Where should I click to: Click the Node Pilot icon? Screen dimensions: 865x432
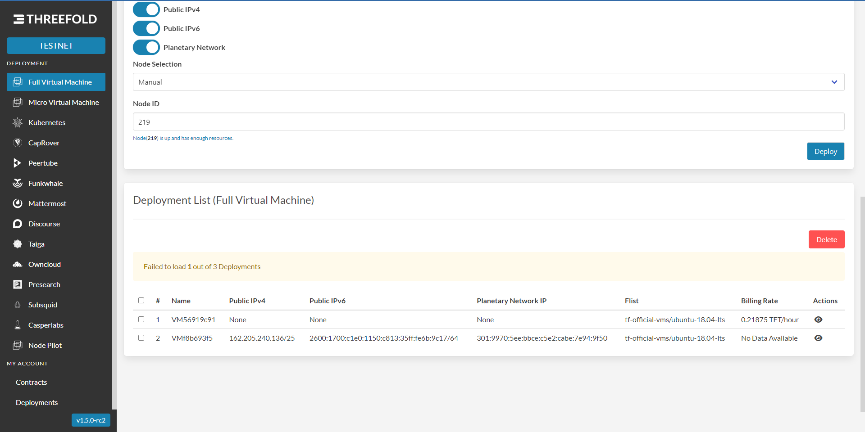(18, 345)
